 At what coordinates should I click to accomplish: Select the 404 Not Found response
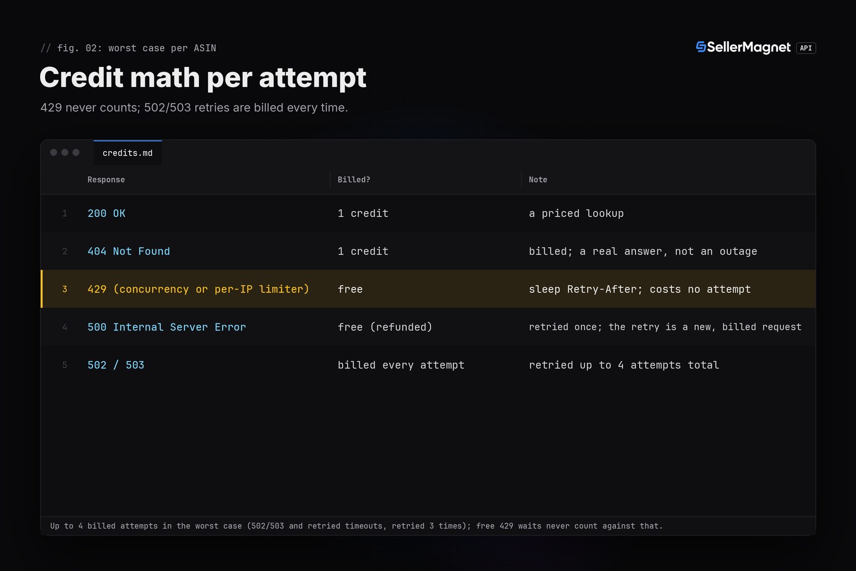click(x=129, y=251)
